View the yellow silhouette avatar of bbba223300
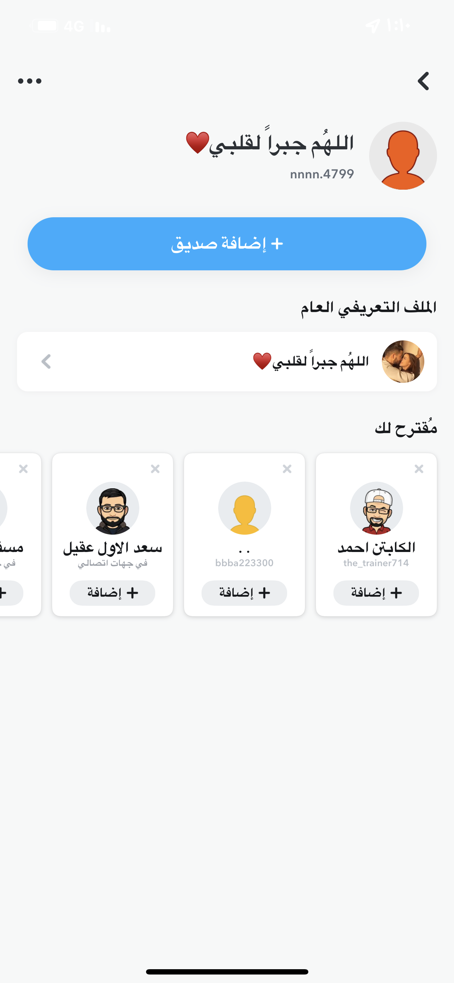Image resolution: width=454 pixels, height=983 pixels. tap(244, 508)
